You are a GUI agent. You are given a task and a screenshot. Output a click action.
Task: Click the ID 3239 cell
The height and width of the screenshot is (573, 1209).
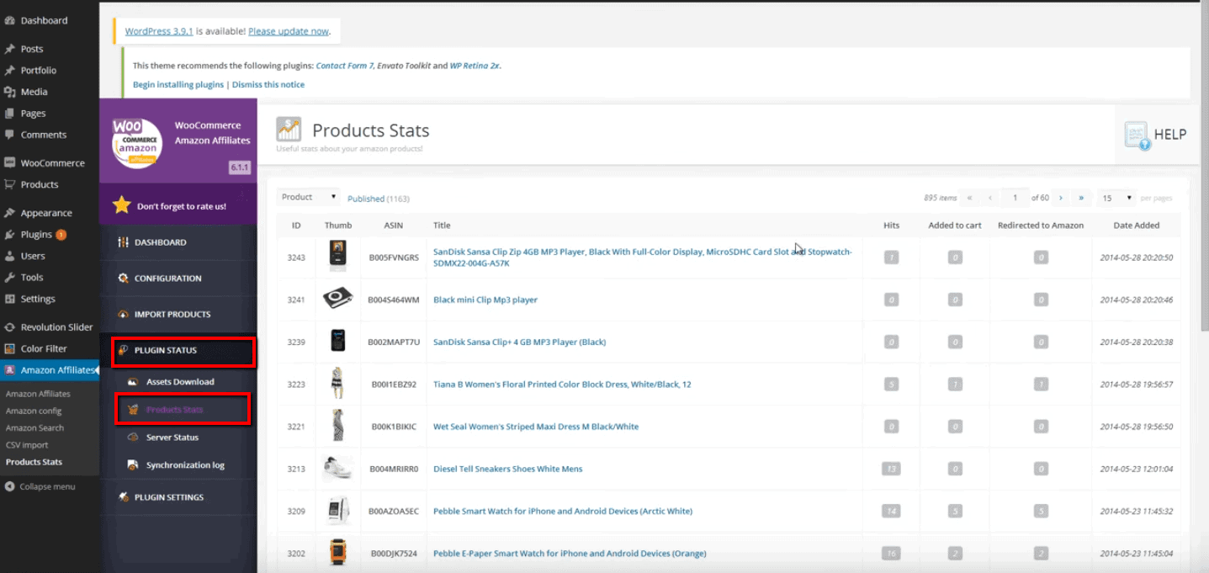(x=296, y=342)
